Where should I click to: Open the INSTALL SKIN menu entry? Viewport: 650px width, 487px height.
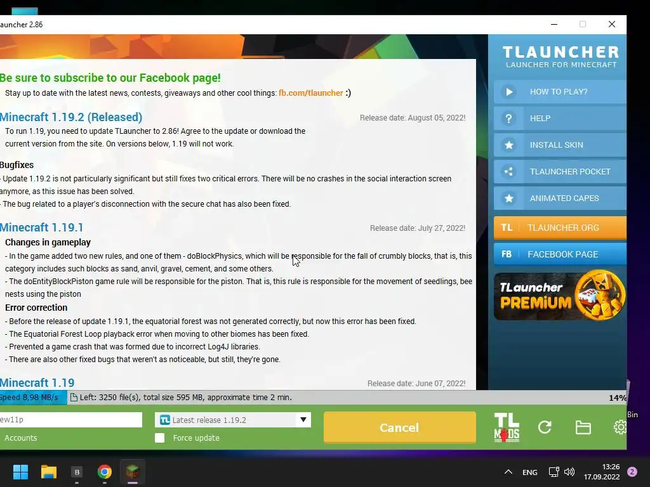coord(560,145)
